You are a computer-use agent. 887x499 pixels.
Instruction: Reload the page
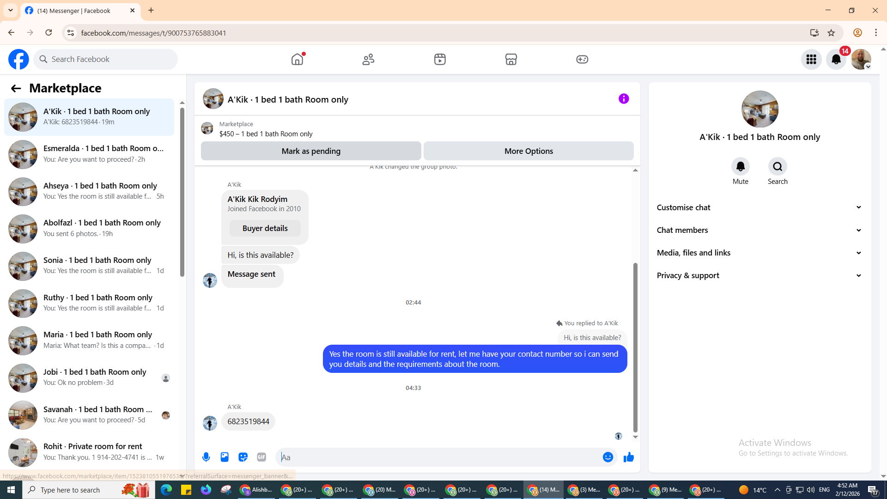(x=49, y=33)
